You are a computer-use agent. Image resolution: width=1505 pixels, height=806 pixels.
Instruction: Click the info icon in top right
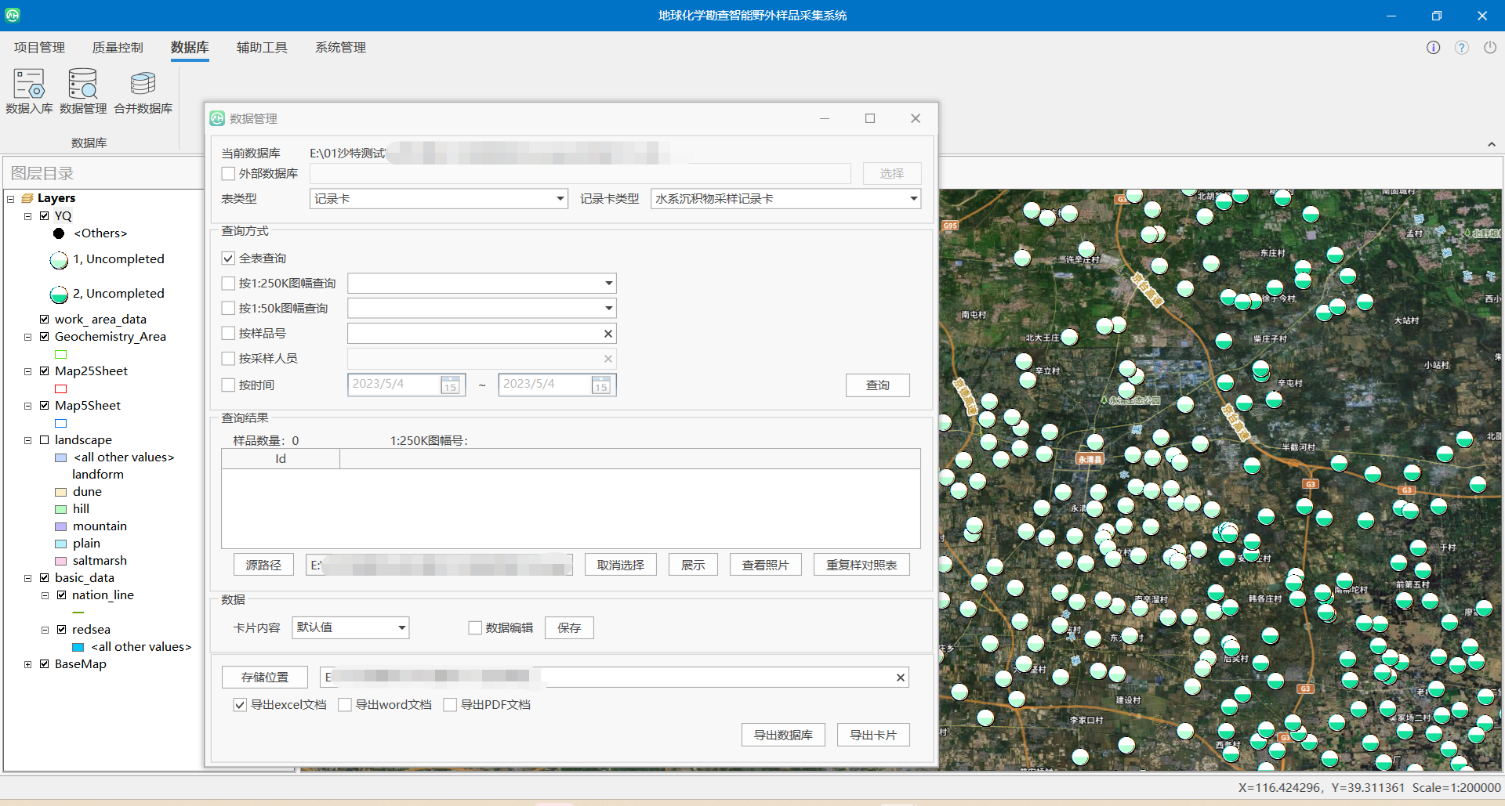point(1433,48)
